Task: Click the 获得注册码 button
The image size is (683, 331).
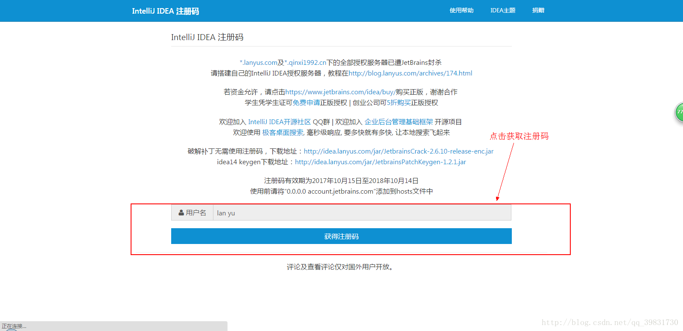Action: (341, 236)
